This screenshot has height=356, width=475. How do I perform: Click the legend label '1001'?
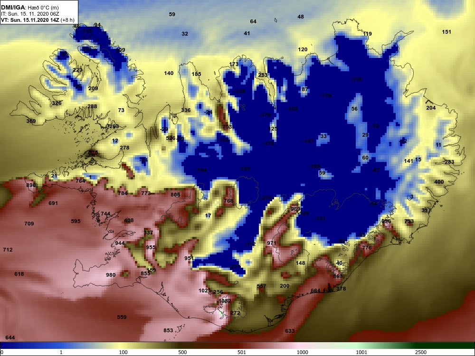pyautogui.click(x=361, y=352)
